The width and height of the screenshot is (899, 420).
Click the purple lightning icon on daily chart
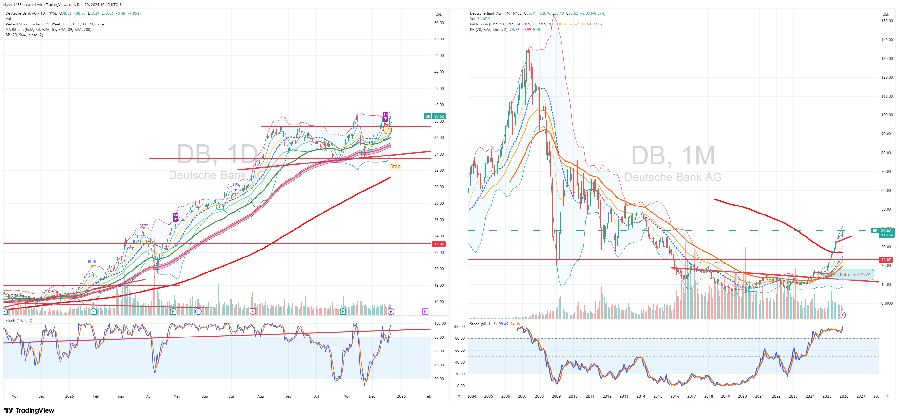pos(391,312)
